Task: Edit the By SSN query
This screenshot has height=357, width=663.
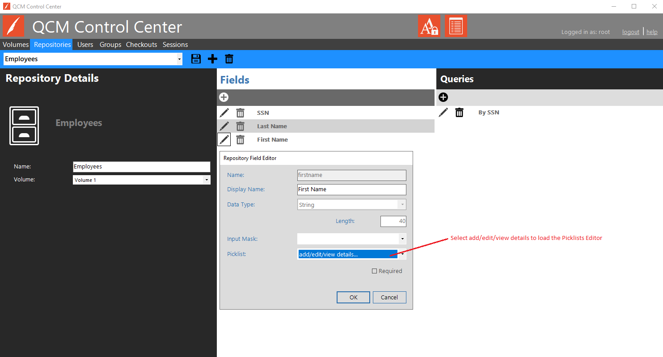Action: pos(443,113)
